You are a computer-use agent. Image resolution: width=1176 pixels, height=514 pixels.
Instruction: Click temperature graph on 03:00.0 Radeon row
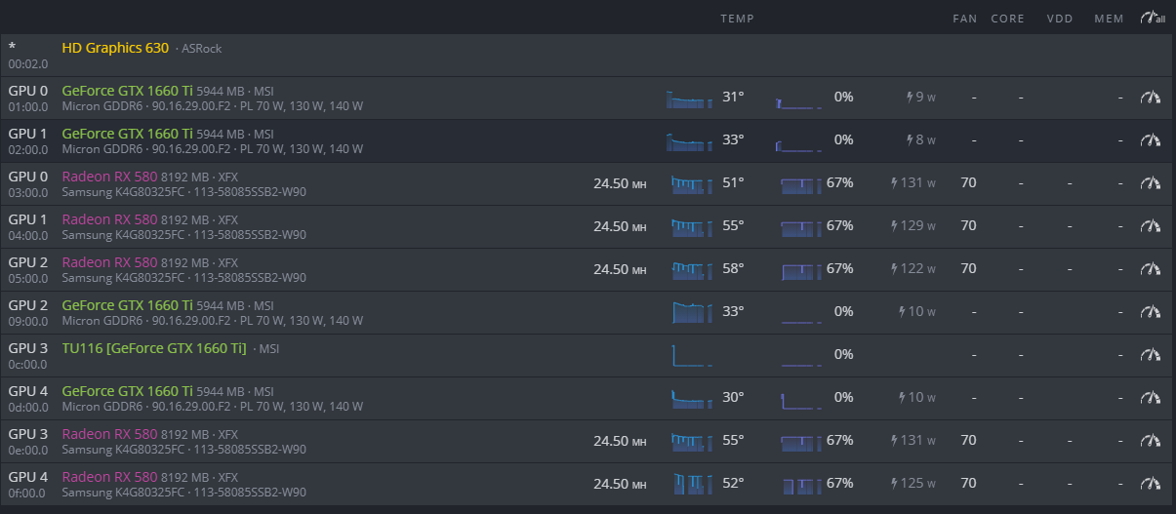[x=692, y=183]
